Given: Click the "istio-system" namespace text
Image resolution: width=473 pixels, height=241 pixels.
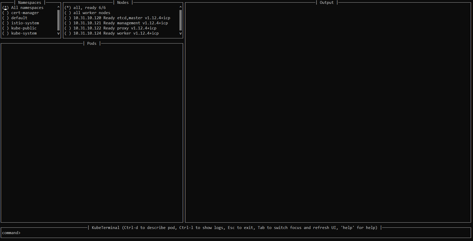Looking at the screenshot, I should 25,23.
